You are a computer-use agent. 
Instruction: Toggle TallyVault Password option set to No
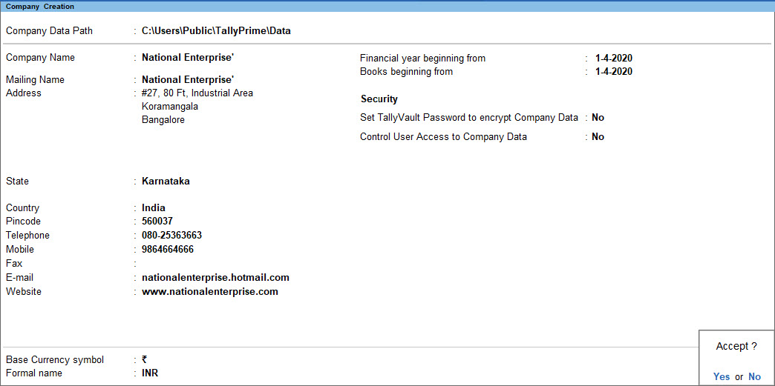pos(598,118)
